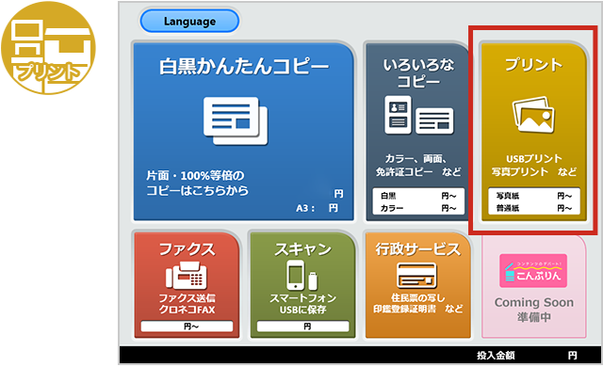Viewport: 603px width, 367px height.
Task: Select the 白黒かんたんコピー title text
Action: click(x=244, y=66)
